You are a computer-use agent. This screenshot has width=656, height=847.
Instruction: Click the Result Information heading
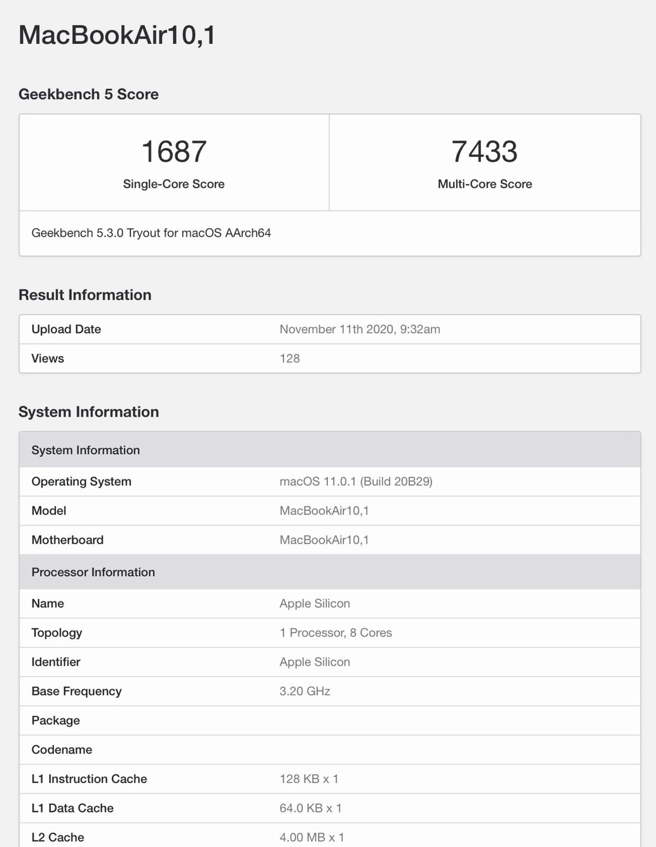84,295
